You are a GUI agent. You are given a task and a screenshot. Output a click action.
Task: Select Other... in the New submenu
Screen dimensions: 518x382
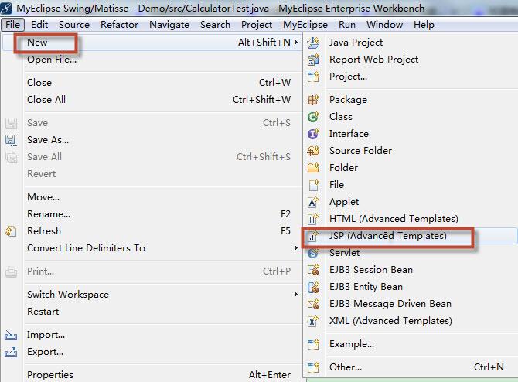point(345,367)
